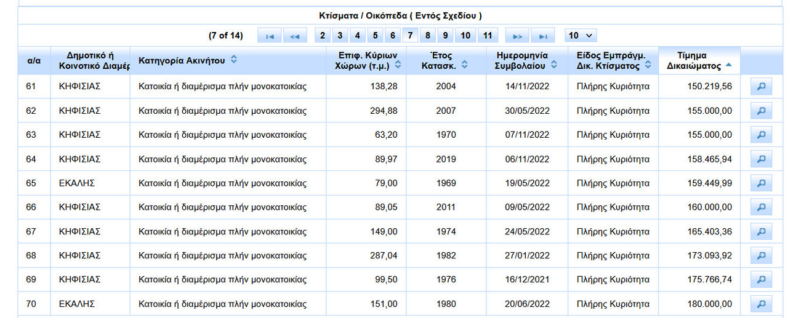The height and width of the screenshot is (318, 788).
Task: Select price cell 158.465,94
Action: click(699, 159)
